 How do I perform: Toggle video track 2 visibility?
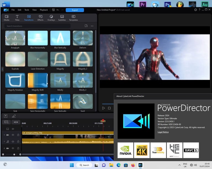(x=13, y=148)
